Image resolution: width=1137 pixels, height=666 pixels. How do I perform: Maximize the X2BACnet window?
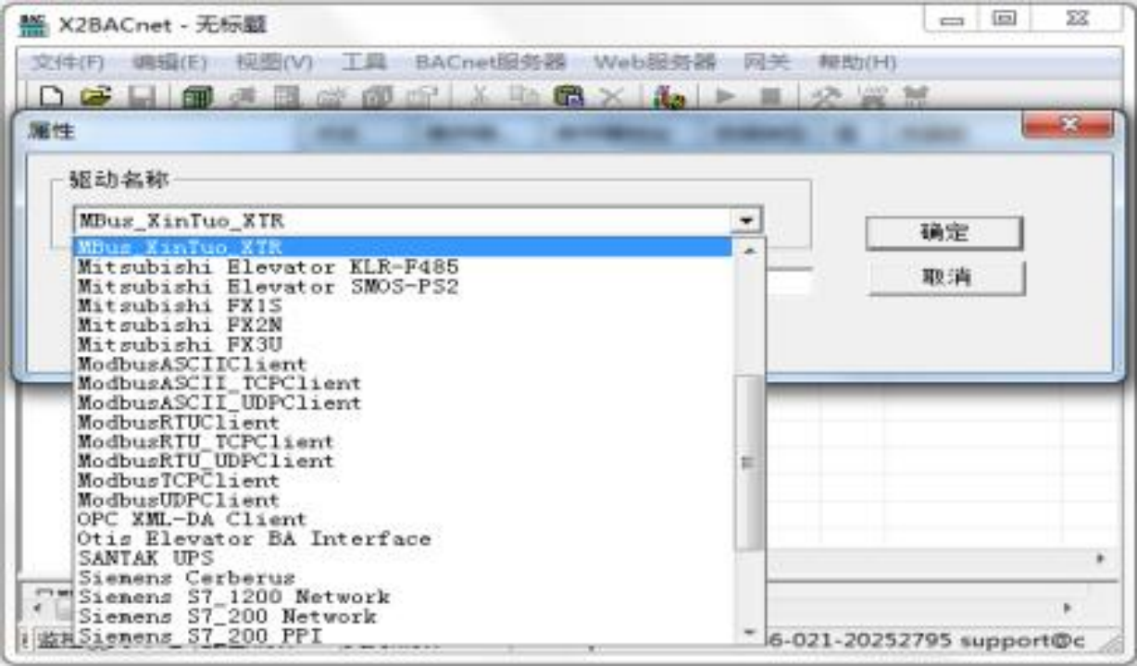point(1005,19)
